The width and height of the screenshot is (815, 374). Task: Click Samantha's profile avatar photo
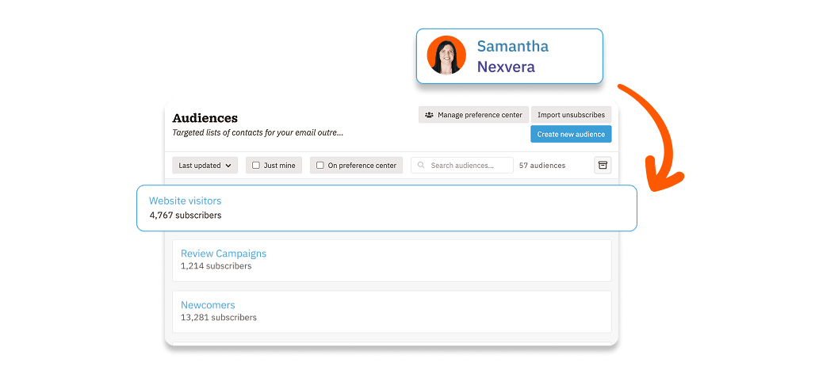[x=446, y=56]
